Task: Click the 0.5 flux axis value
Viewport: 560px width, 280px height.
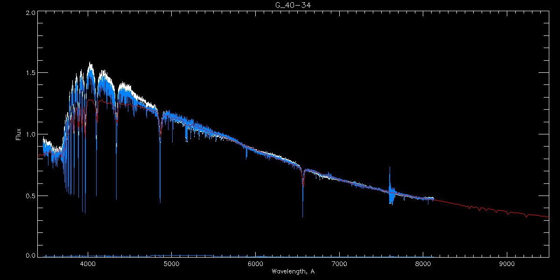Action: coord(30,196)
